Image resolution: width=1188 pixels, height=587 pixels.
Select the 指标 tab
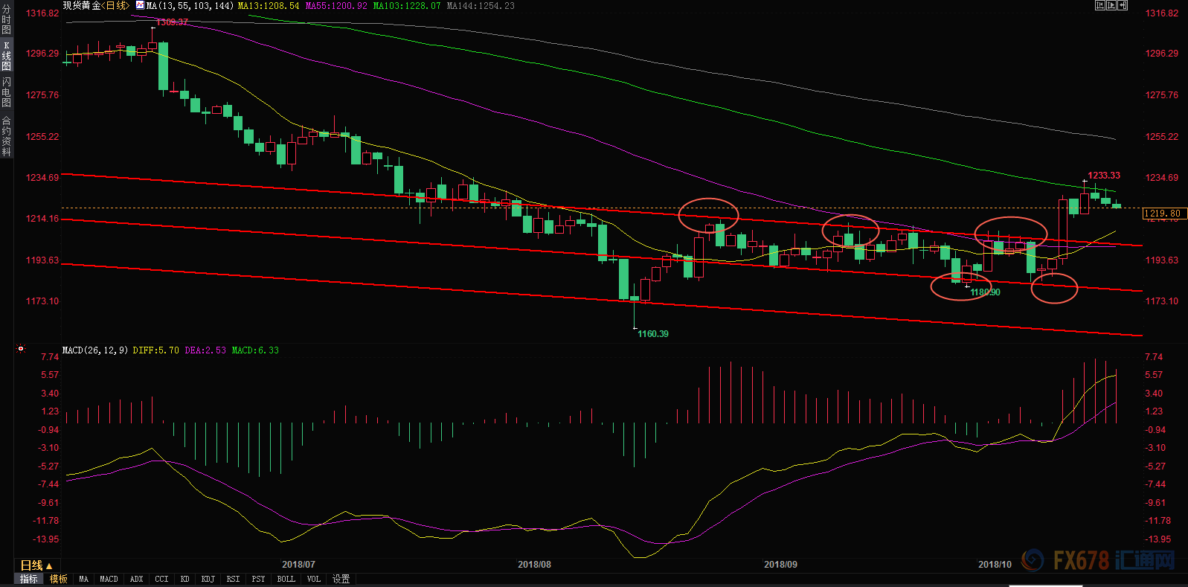(x=29, y=579)
